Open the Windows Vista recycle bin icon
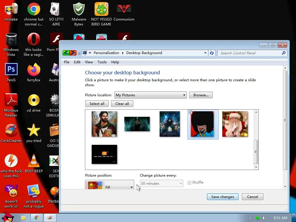Screen dimensions: 296x222 11,45
